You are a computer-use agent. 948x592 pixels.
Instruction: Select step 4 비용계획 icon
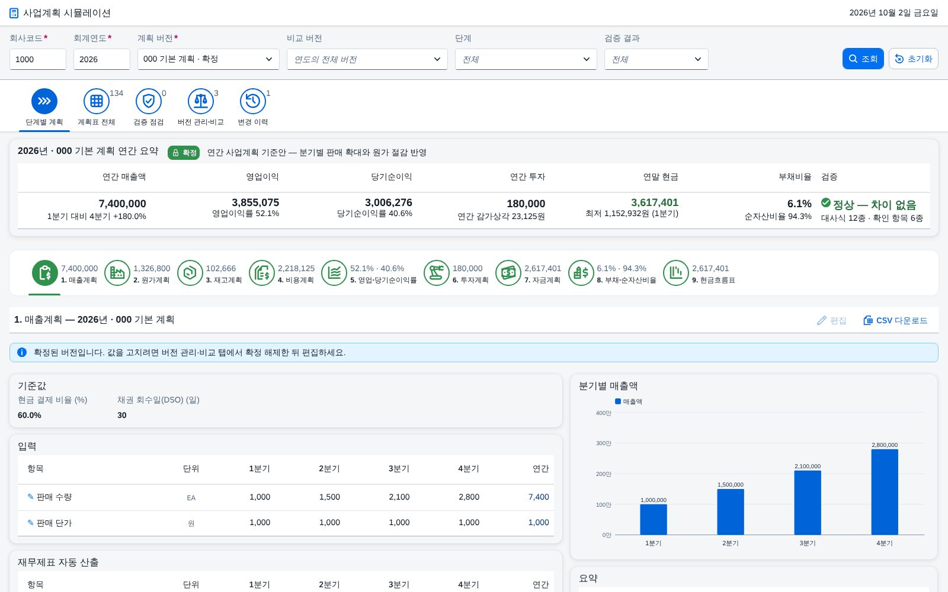[262, 273]
